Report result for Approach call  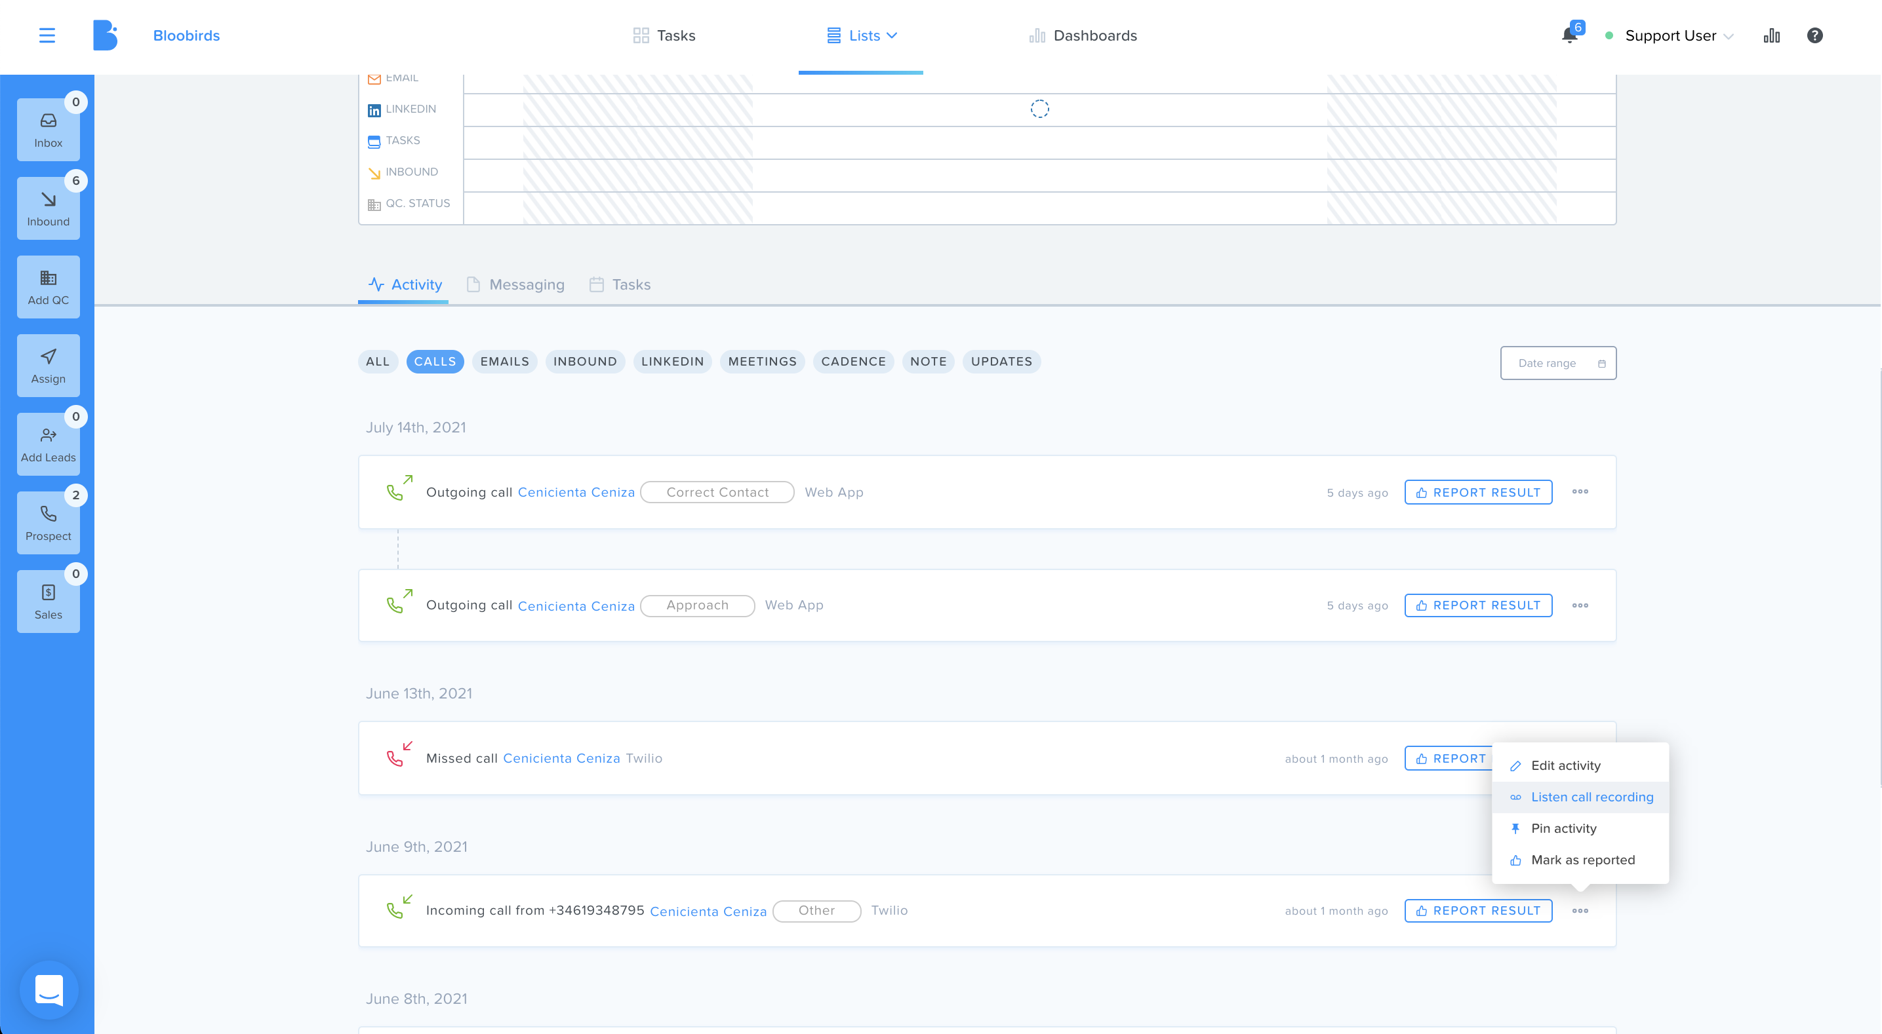1478,605
